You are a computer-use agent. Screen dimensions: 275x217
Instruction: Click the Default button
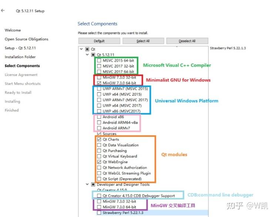click(99, 41)
